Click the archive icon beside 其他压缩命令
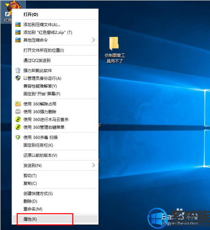 [x=18, y=40]
